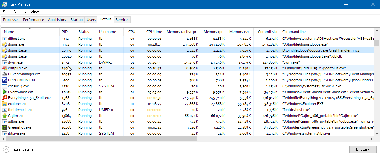380x158 pixels.
Task: Click the EPPCCMON.EXE command line text
Action: 328,80
